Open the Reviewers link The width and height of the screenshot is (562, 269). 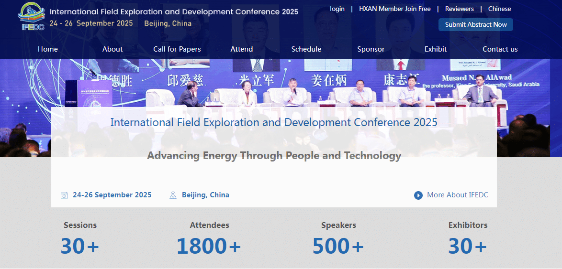click(x=460, y=9)
